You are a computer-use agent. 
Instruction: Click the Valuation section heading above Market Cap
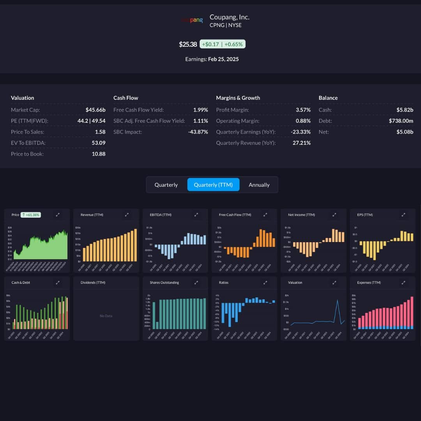tap(23, 98)
